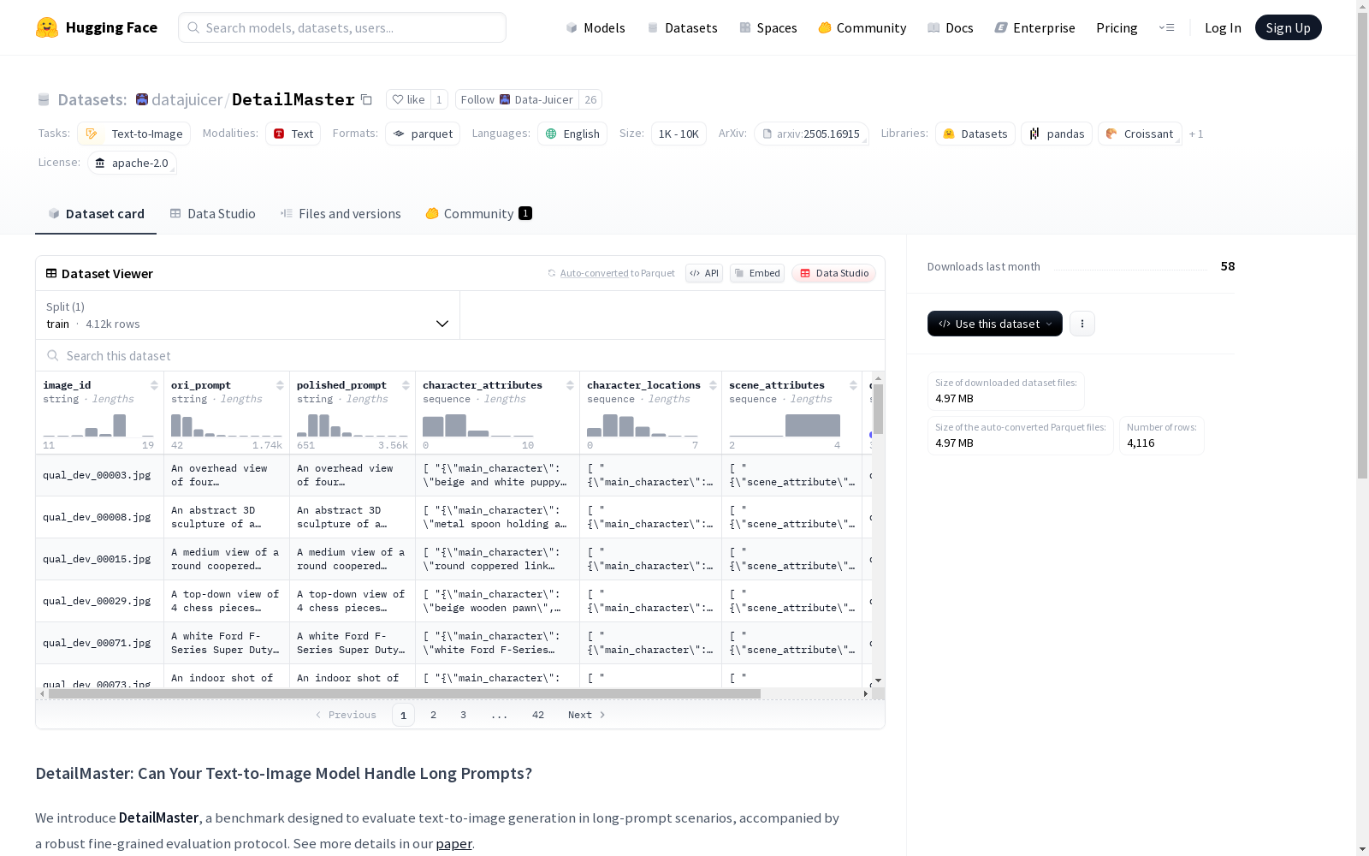The image size is (1369, 856).
Task: Sort the ori_prompt column
Action: (x=280, y=385)
